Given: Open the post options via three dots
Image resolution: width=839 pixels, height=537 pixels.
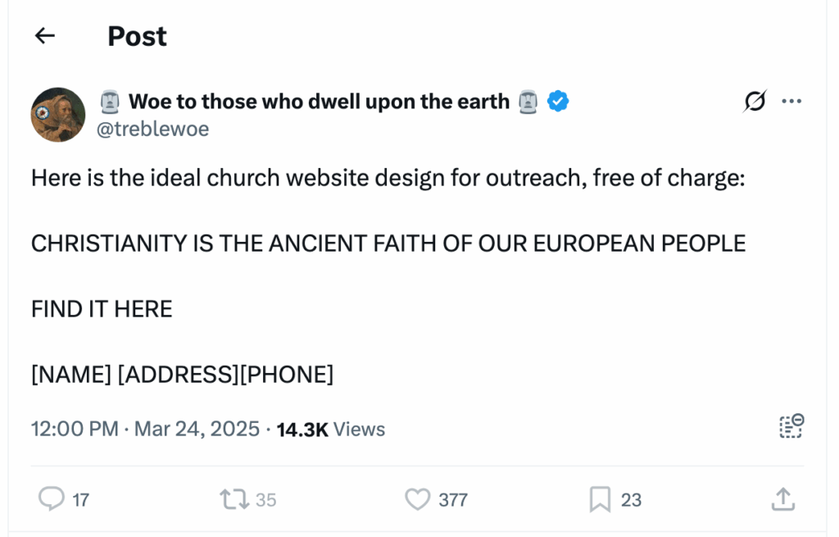Looking at the screenshot, I should pyautogui.click(x=791, y=101).
